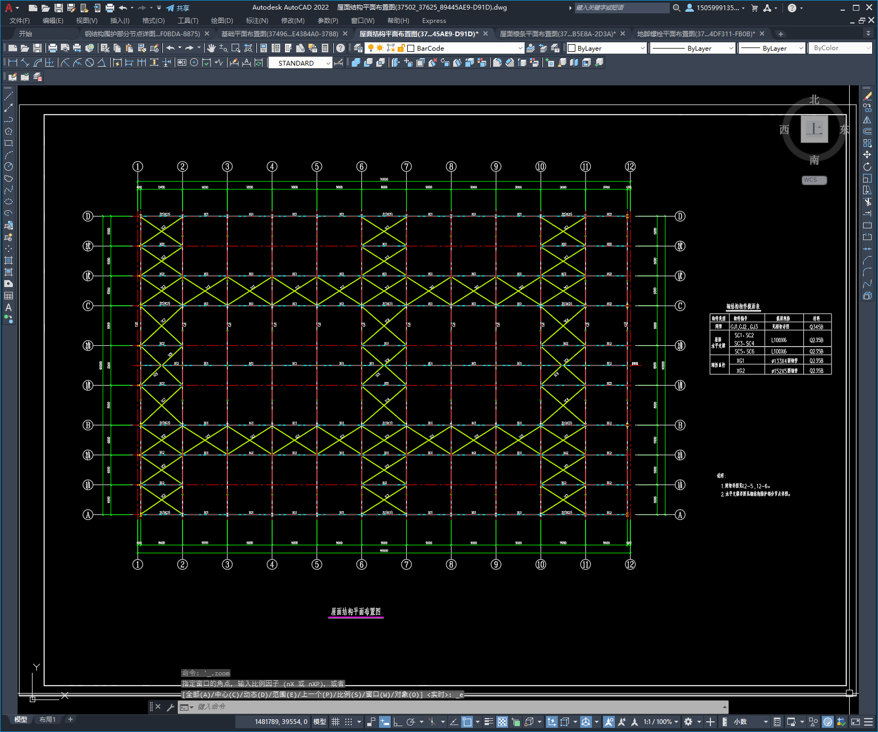Select the Line draw tool
This screenshot has height=732, width=878.
coord(9,97)
